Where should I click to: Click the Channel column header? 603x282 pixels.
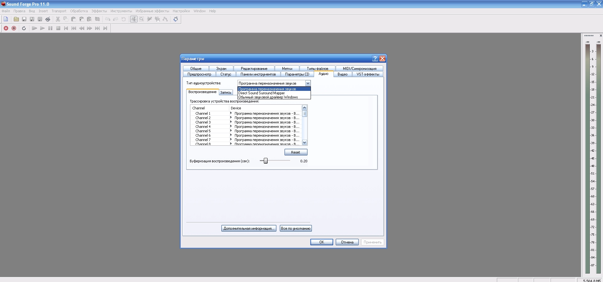coord(209,108)
